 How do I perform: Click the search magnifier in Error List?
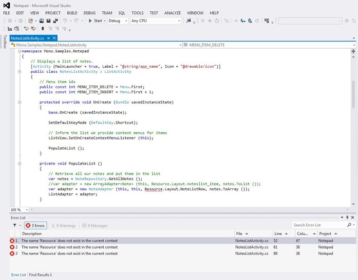349,225
